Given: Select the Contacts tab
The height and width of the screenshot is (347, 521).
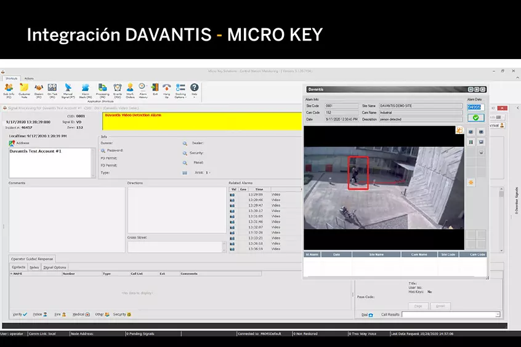Looking at the screenshot, I should (18, 267).
